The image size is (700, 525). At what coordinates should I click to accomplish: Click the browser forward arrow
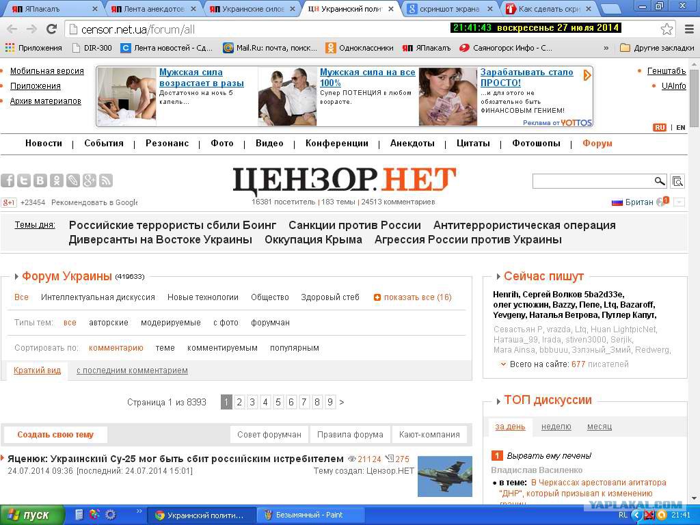(x=31, y=29)
